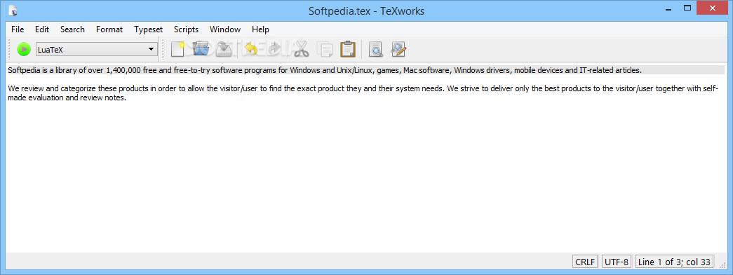Image resolution: width=733 pixels, height=275 pixels.
Task: Click the Replace pencil icon
Action: click(x=398, y=49)
